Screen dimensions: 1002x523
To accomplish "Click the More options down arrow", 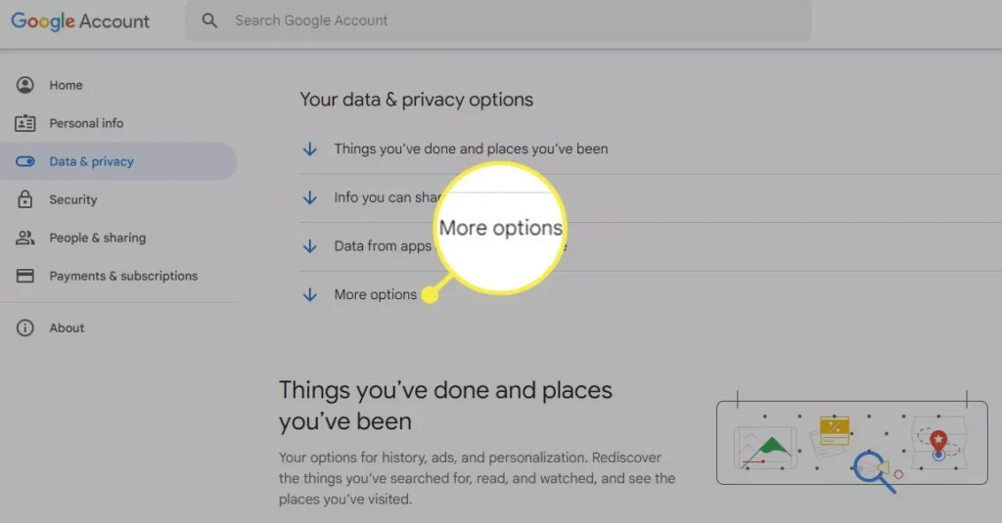I will [x=310, y=294].
